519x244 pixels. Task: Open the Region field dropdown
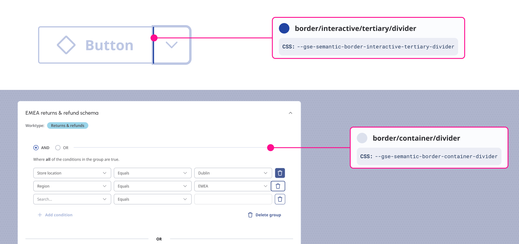(72, 186)
